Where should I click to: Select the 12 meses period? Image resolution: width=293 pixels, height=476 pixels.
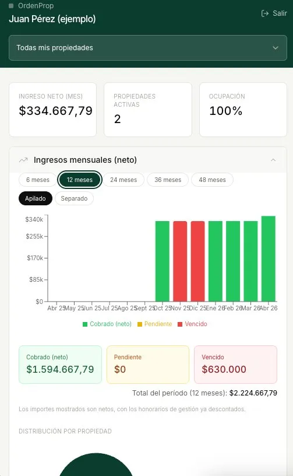(x=80, y=180)
